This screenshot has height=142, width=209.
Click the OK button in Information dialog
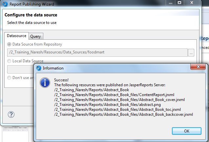186,131
